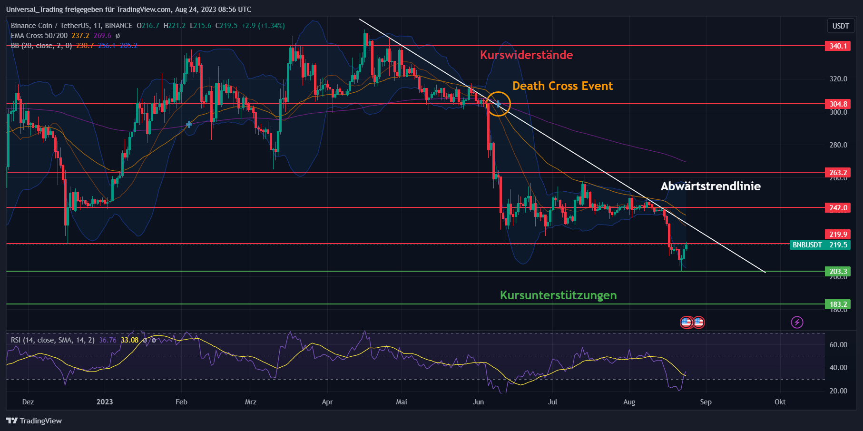Click the 'Aug' label on time axis
863x431 pixels.
click(629, 402)
